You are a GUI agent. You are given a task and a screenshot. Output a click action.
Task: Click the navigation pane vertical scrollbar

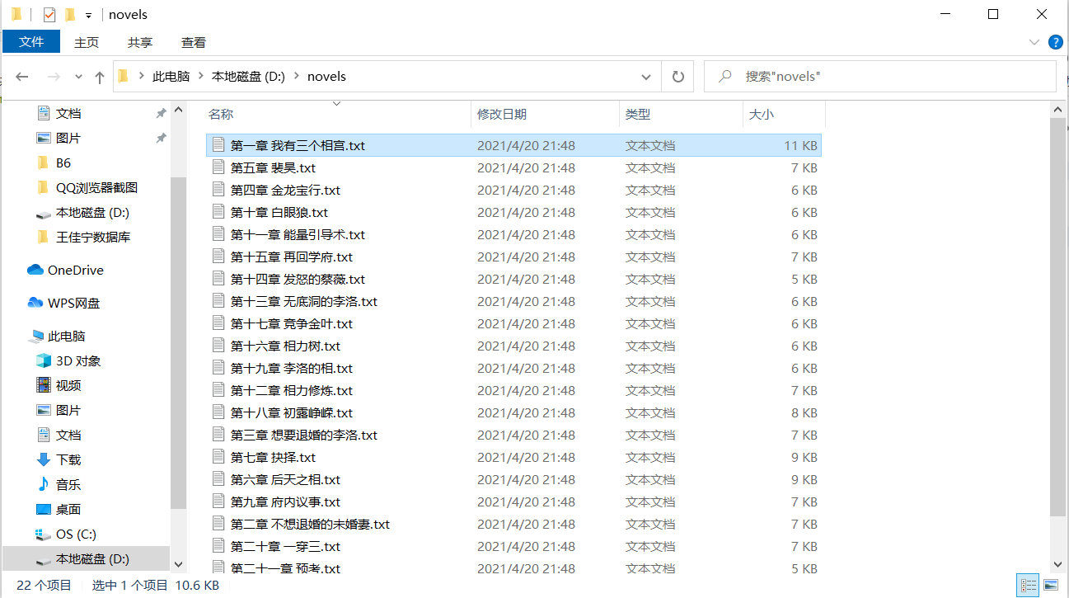[x=178, y=343]
